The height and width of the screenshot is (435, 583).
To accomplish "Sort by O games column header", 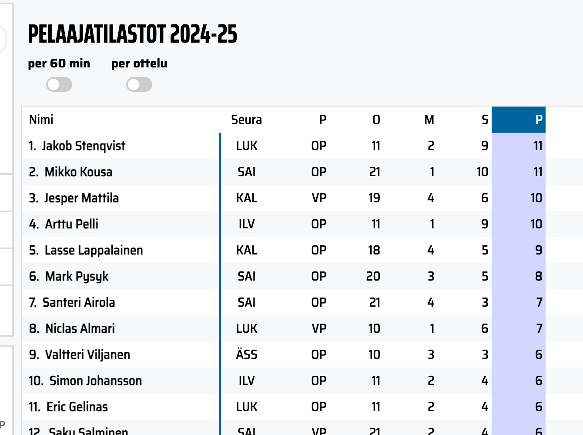I will [376, 120].
